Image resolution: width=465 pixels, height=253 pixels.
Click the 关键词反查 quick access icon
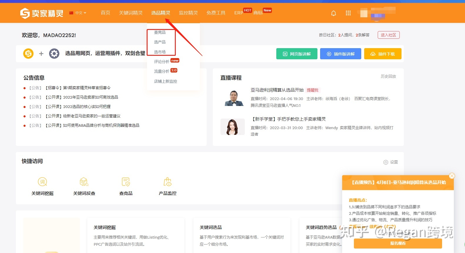84,182
